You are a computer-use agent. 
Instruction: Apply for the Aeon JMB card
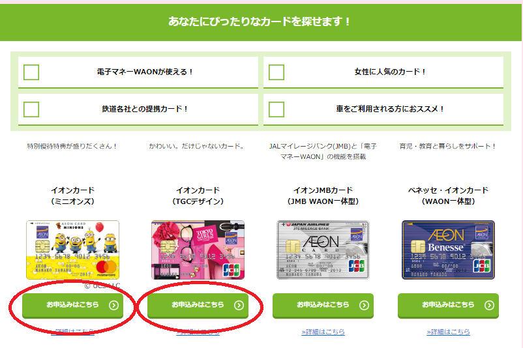tap(323, 306)
